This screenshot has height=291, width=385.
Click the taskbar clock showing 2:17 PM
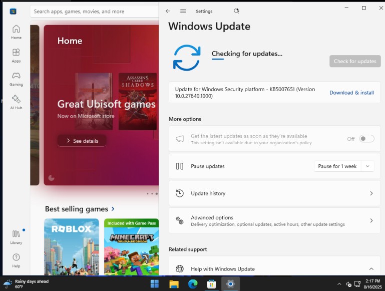click(x=372, y=284)
